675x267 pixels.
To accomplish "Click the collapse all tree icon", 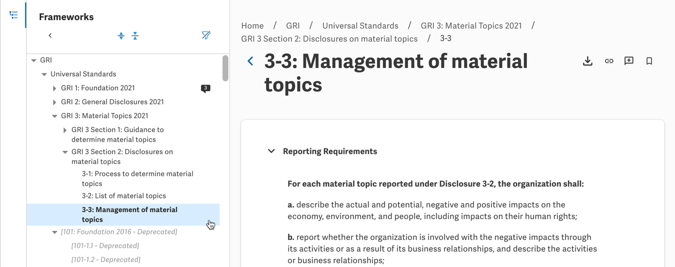I will pos(135,35).
